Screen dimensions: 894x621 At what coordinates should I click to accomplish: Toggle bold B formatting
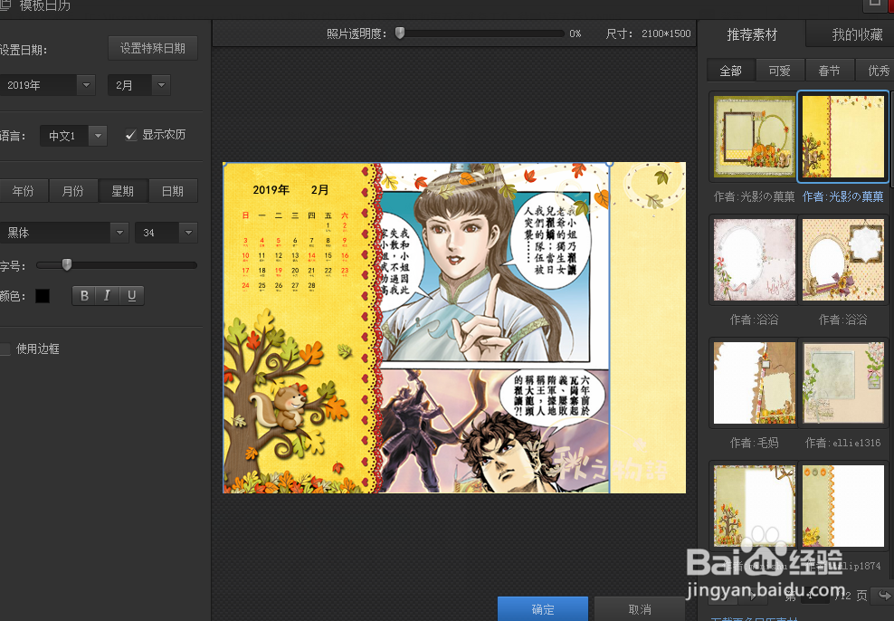[84, 295]
